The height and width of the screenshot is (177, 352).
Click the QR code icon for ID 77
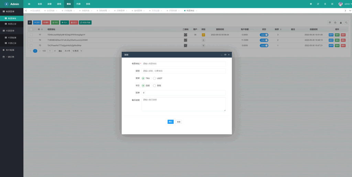coord(185,35)
